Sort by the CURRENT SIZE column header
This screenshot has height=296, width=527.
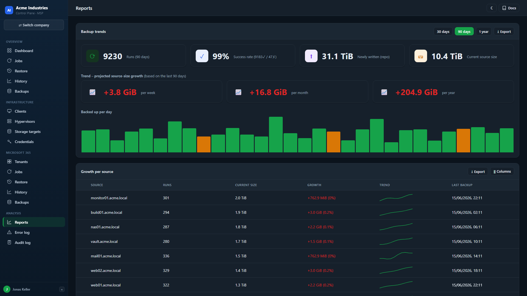point(246,185)
